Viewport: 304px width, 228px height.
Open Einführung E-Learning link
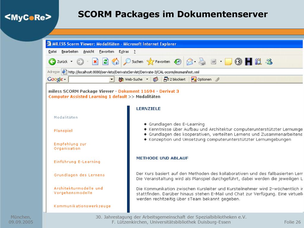point(77,162)
